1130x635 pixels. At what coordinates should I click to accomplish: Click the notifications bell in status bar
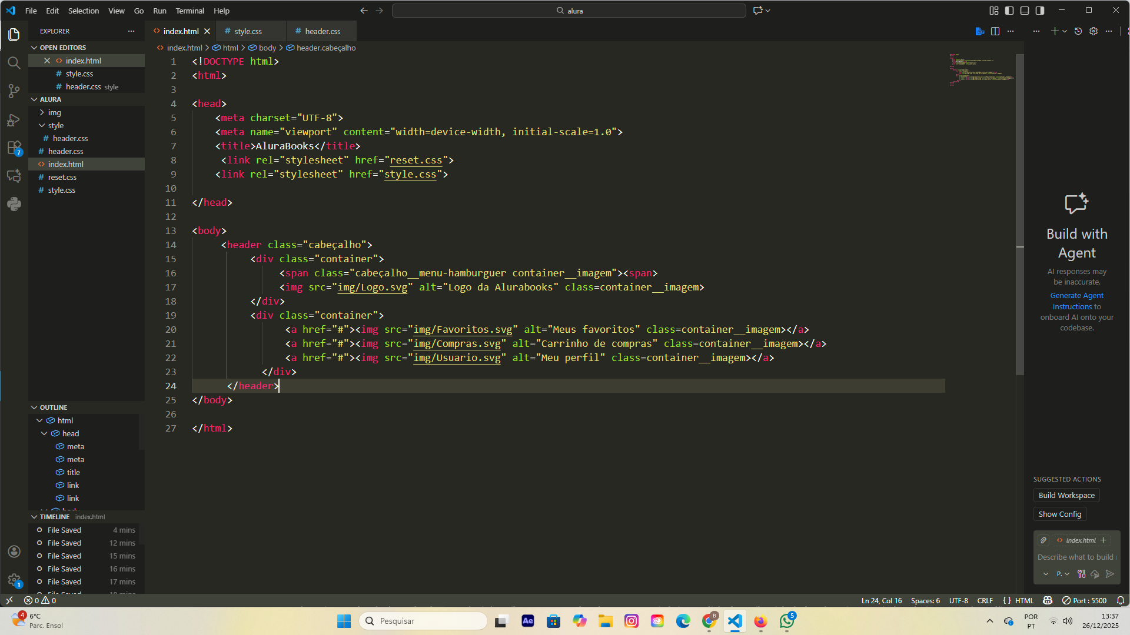click(1121, 600)
